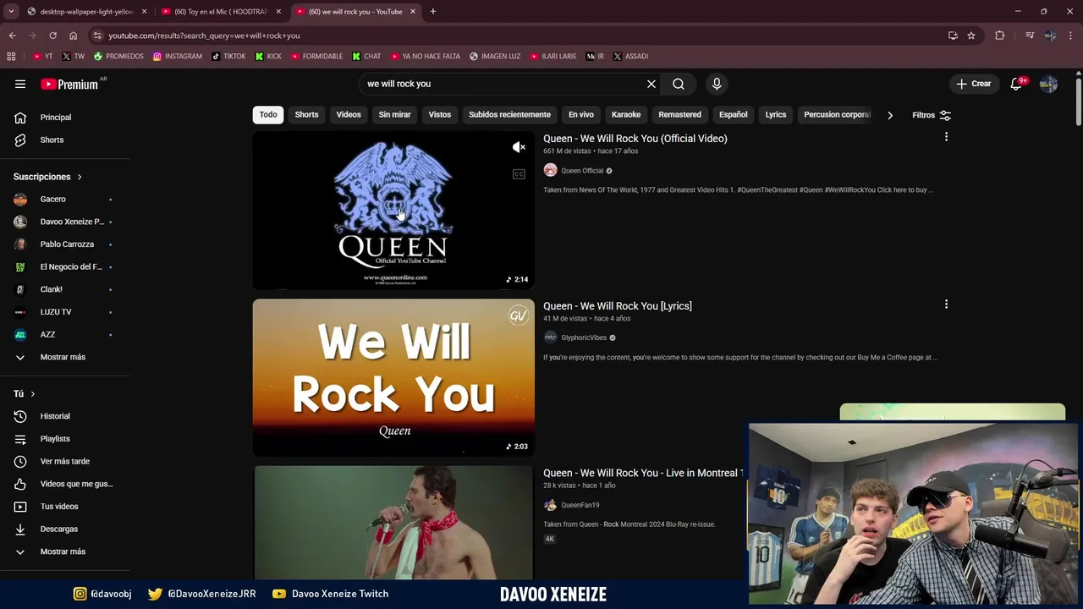Open the QueenFan19 channel link
This screenshot has height=609, width=1083.
tap(580, 505)
